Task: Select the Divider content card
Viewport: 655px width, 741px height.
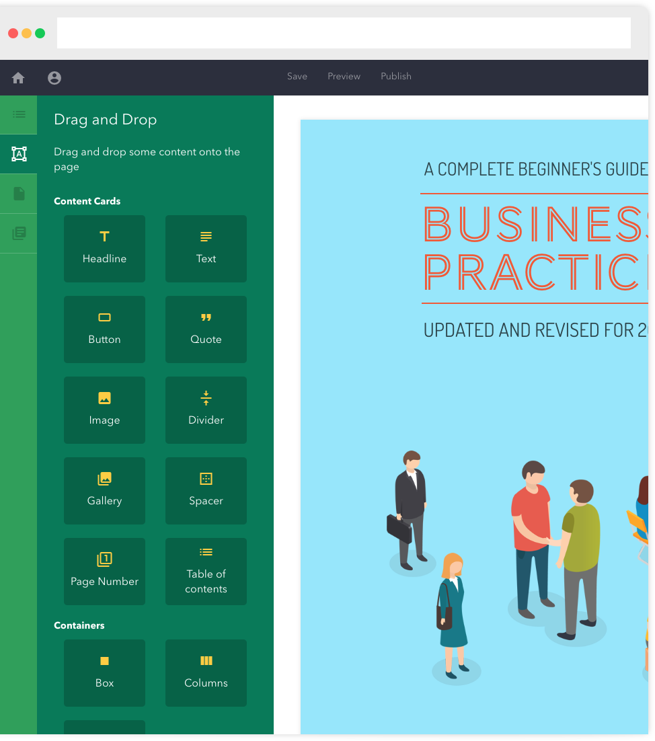Action: pyautogui.click(x=206, y=409)
